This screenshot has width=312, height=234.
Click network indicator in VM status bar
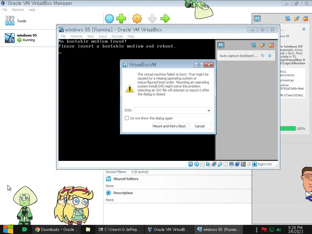pyautogui.click(x=214, y=164)
